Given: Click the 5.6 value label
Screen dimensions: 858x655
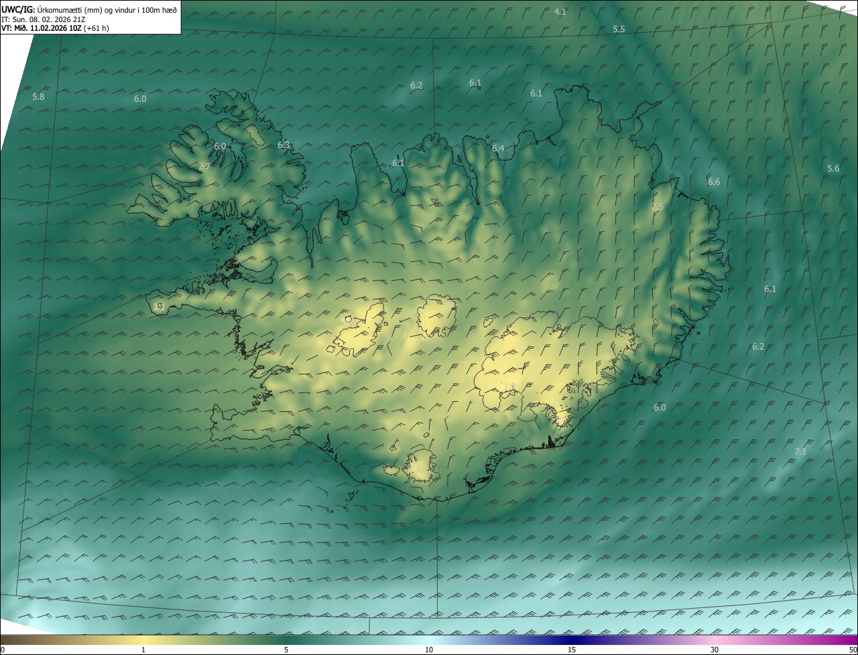Looking at the screenshot, I should click(833, 169).
